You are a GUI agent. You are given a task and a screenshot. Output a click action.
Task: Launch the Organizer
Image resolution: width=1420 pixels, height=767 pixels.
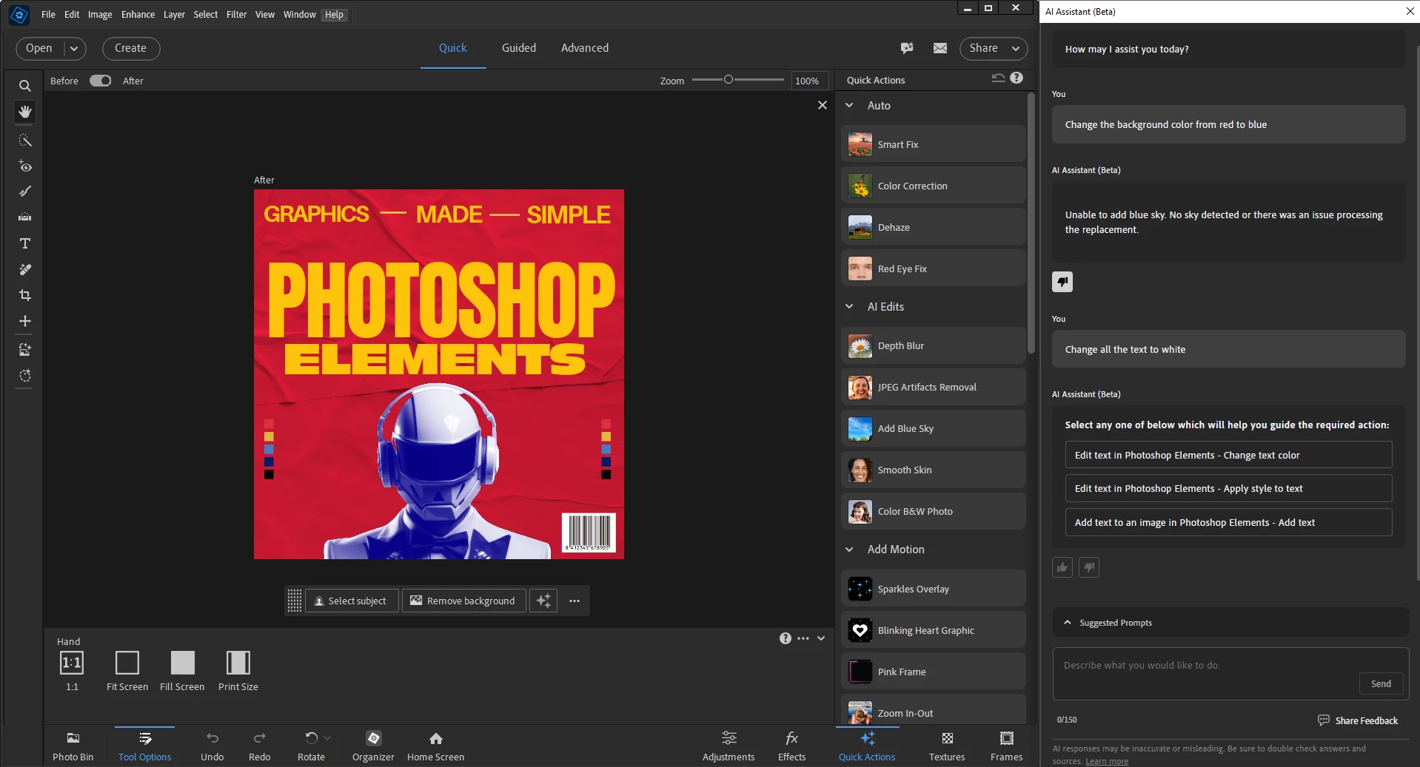373,746
